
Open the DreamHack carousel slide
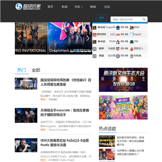tap(70, 38)
